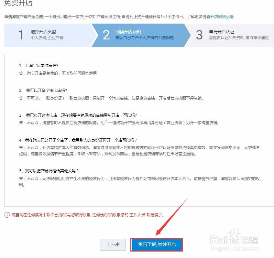Open the 开店规则必看 link
The image size is (274, 258).
pyautogui.click(x=222, y=16)
